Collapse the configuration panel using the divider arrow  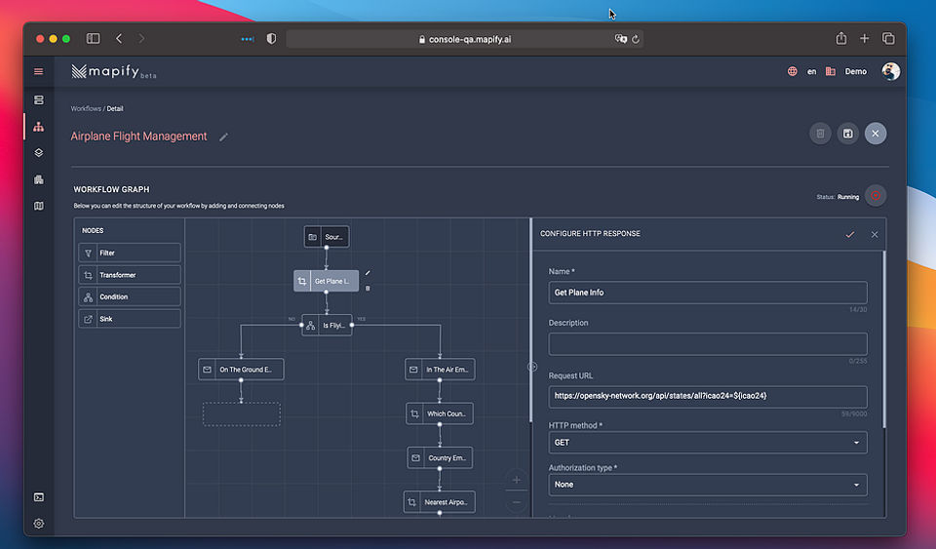pyautogui.click(x=532, y=367)
